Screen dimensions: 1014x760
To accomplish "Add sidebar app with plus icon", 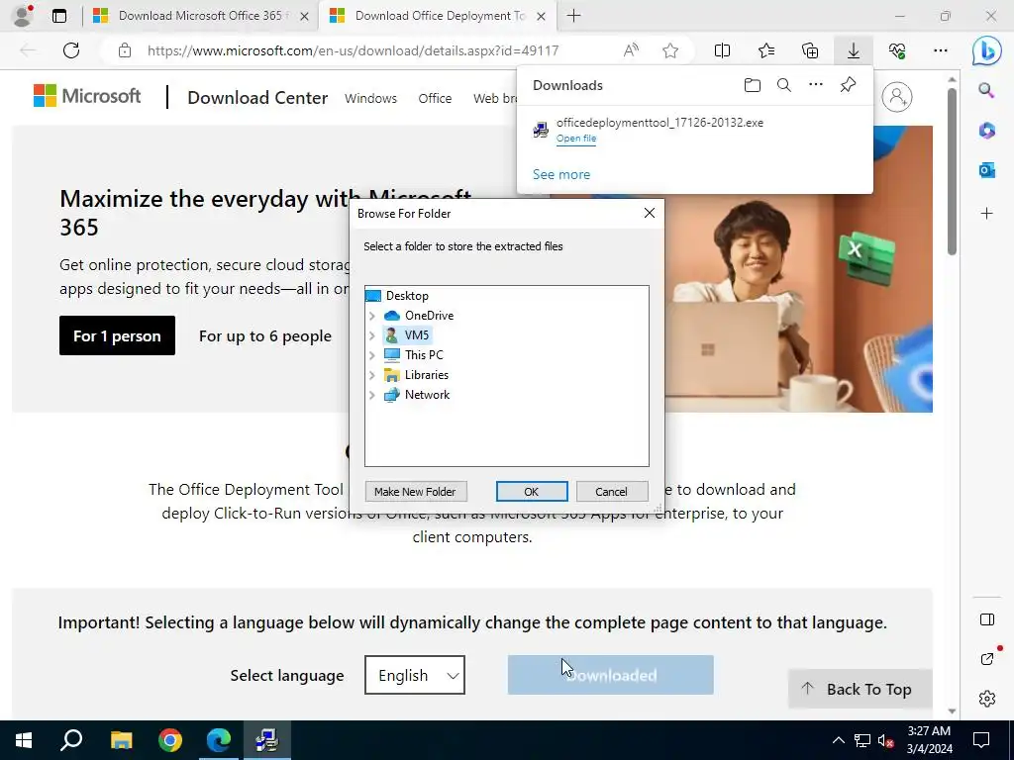I will click(x=987, y=214).
